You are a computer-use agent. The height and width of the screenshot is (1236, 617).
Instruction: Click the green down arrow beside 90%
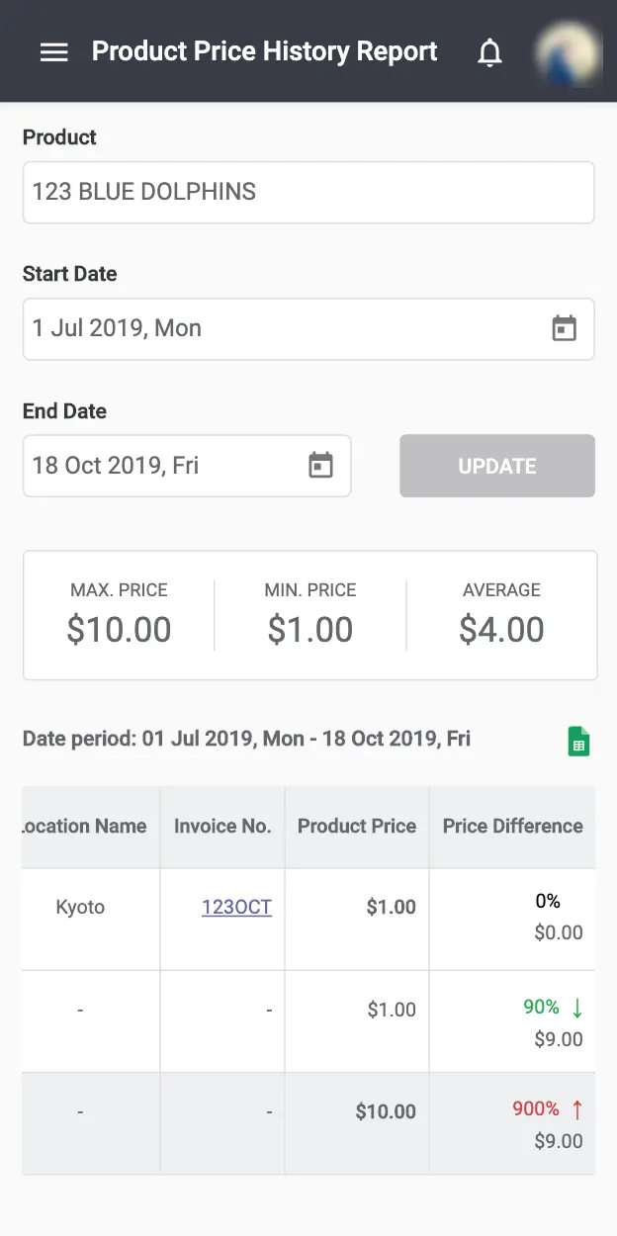click(577, 1008)
